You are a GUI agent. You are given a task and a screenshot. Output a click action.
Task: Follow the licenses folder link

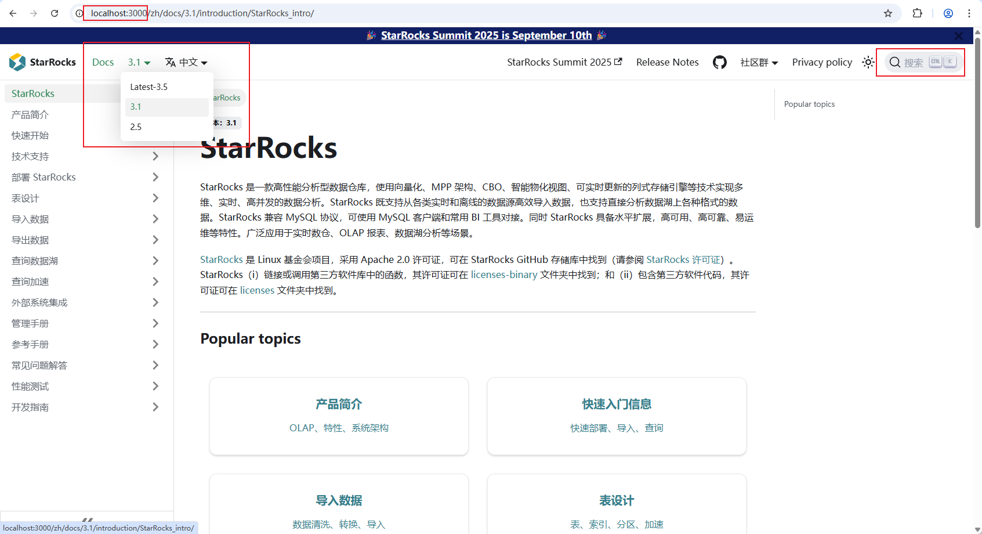click(257, 290)
